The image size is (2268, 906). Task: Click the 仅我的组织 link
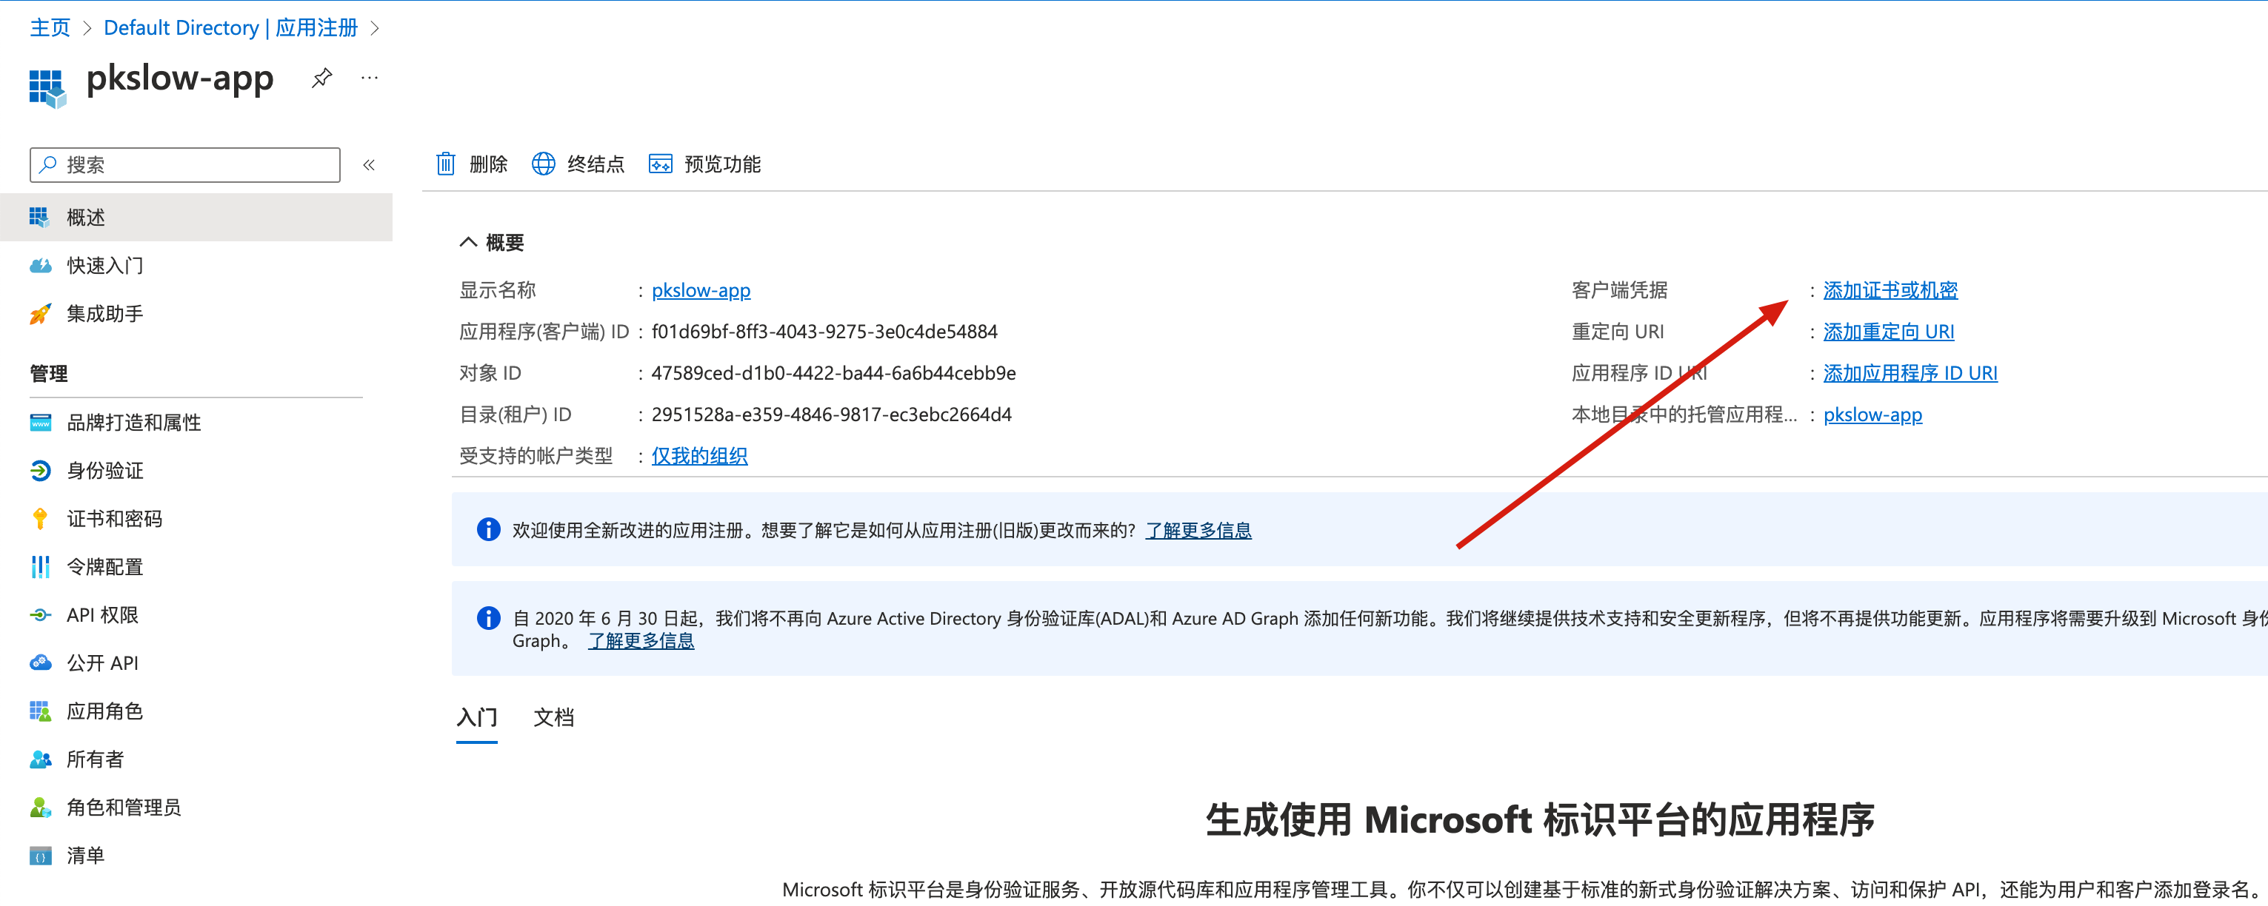point(699,456)
